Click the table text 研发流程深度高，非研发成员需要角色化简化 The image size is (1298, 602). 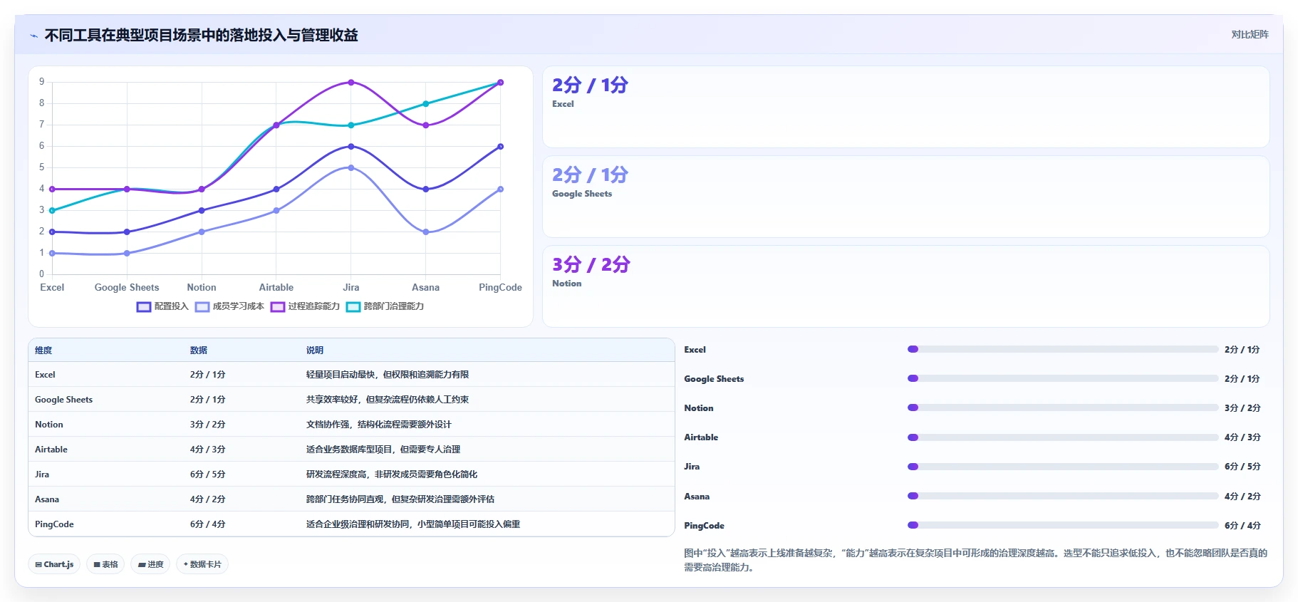coord(392,474)
